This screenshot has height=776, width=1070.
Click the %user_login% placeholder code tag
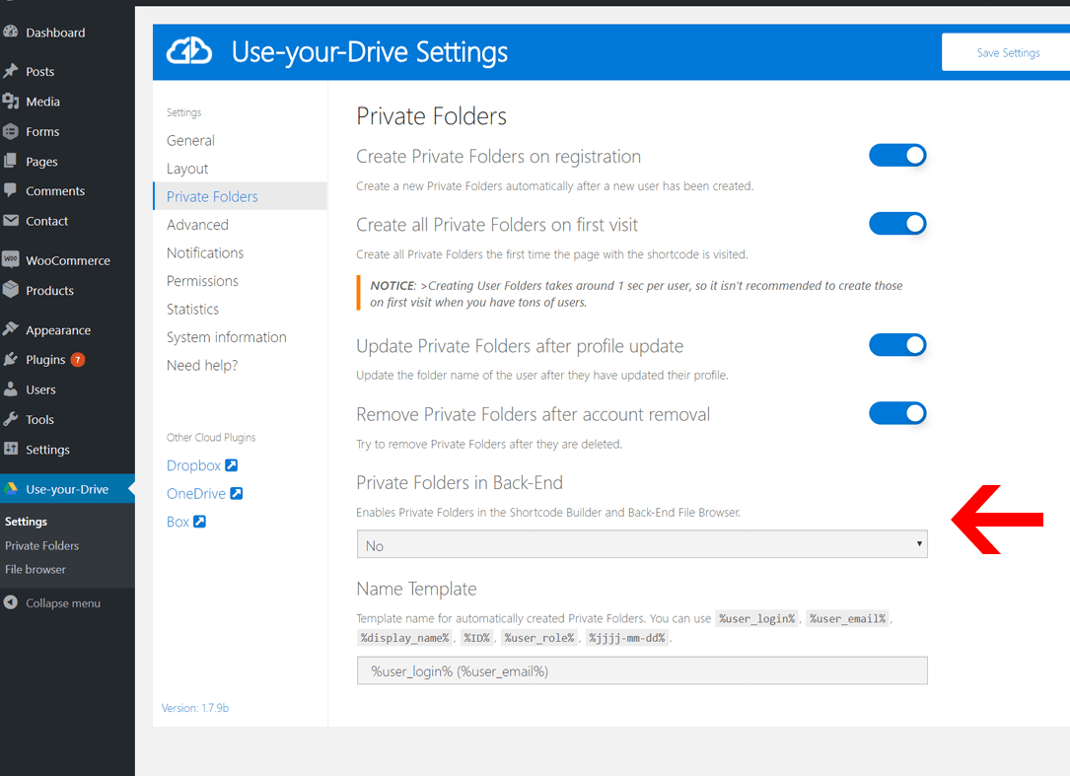pos(756,618)
